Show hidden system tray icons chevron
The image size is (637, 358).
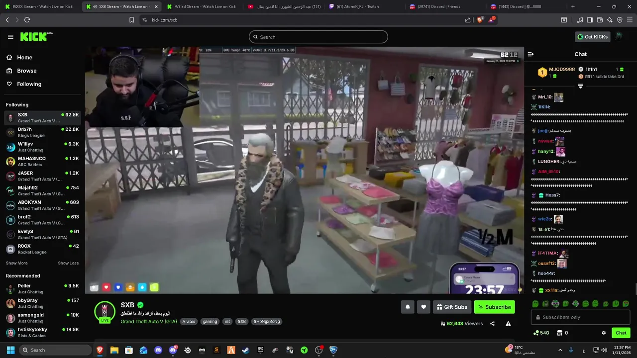[560, 350]
